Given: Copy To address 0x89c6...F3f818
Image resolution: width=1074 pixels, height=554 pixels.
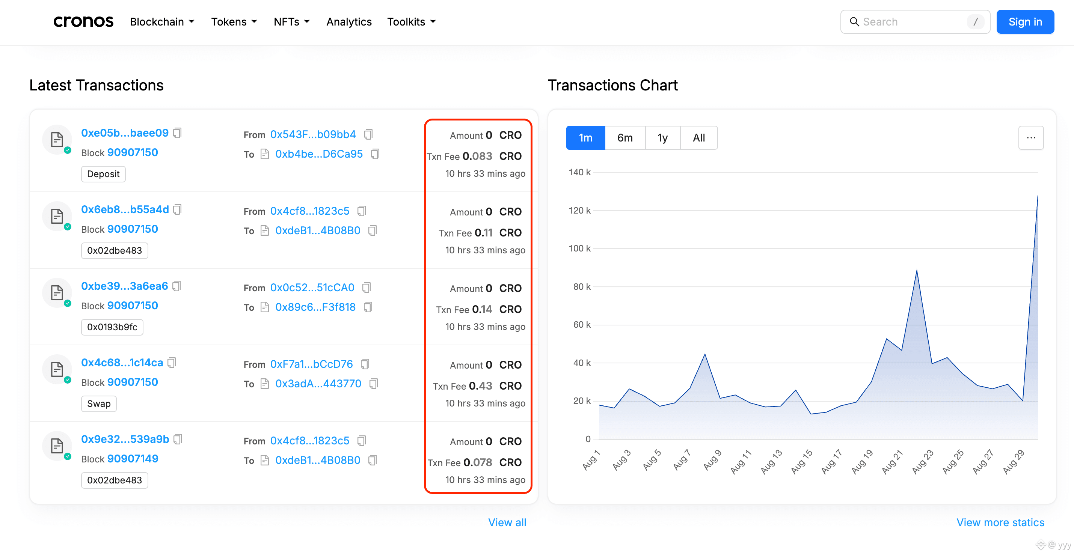Looking at the screenshot, I should 368,307.
